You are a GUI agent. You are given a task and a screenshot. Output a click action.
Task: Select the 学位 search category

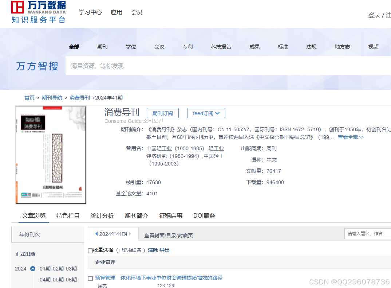[131, 47]
